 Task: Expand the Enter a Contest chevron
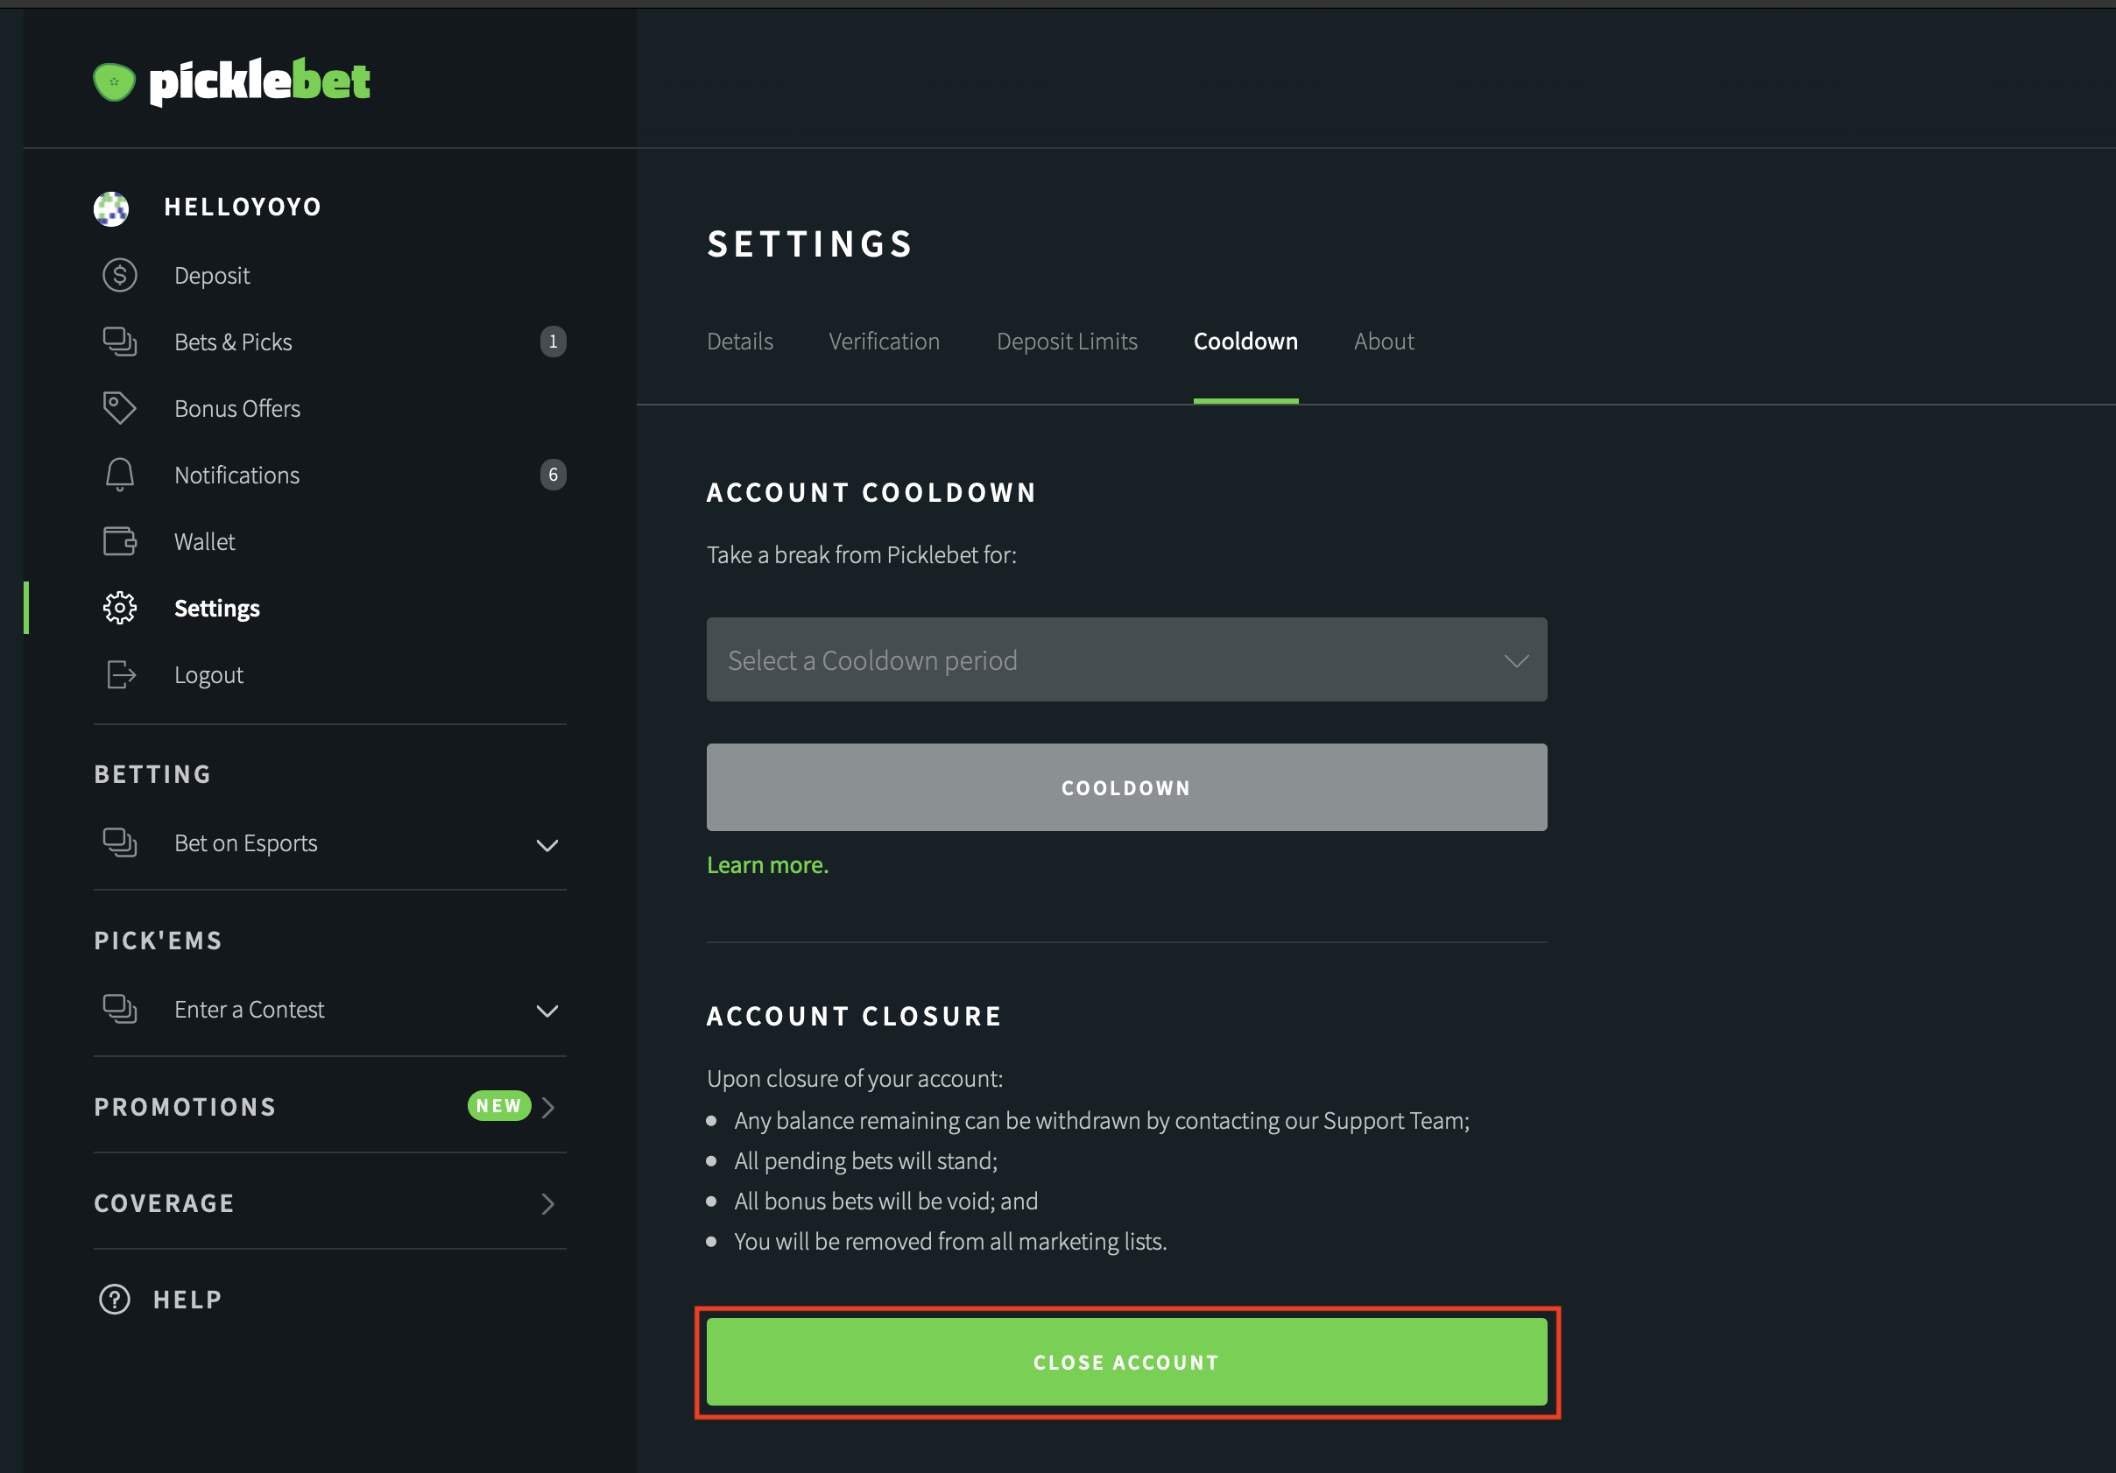pyautogui.click(x=547, y=1011)
